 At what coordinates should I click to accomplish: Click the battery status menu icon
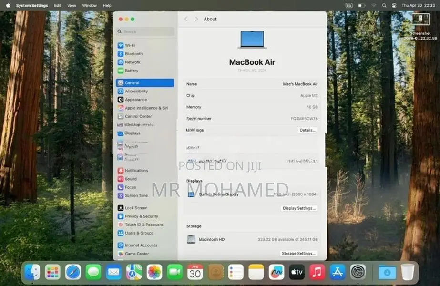[x=361, y=5]
